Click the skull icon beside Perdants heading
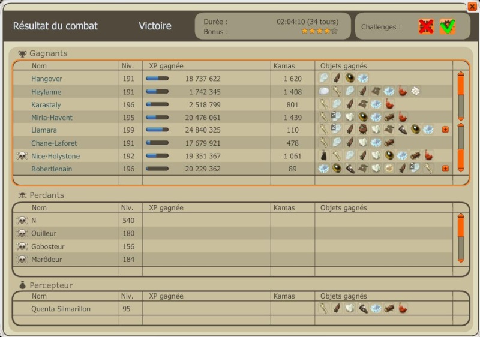Image resolution: width=480 pixels, height=337 pixels. pyautogui.click(x=22, y=195)
